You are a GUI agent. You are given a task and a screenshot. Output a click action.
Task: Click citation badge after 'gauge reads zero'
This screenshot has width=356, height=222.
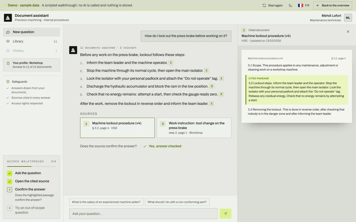click(x=221, y=94)
